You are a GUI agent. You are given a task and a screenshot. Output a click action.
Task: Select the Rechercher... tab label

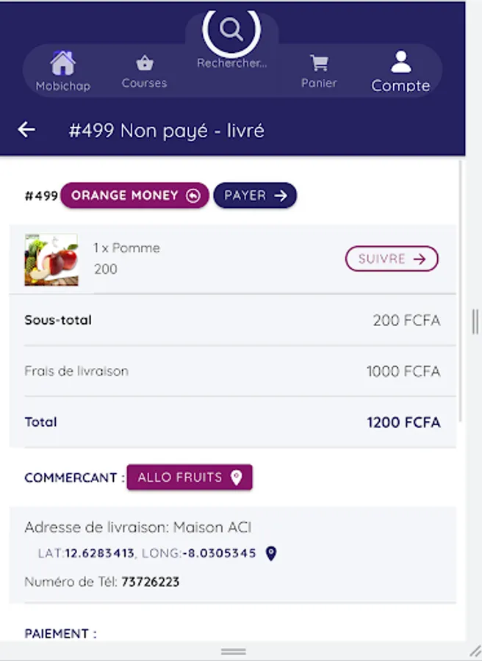[231, 63]
